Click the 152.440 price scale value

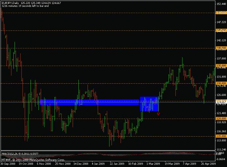tap(221, 4)
